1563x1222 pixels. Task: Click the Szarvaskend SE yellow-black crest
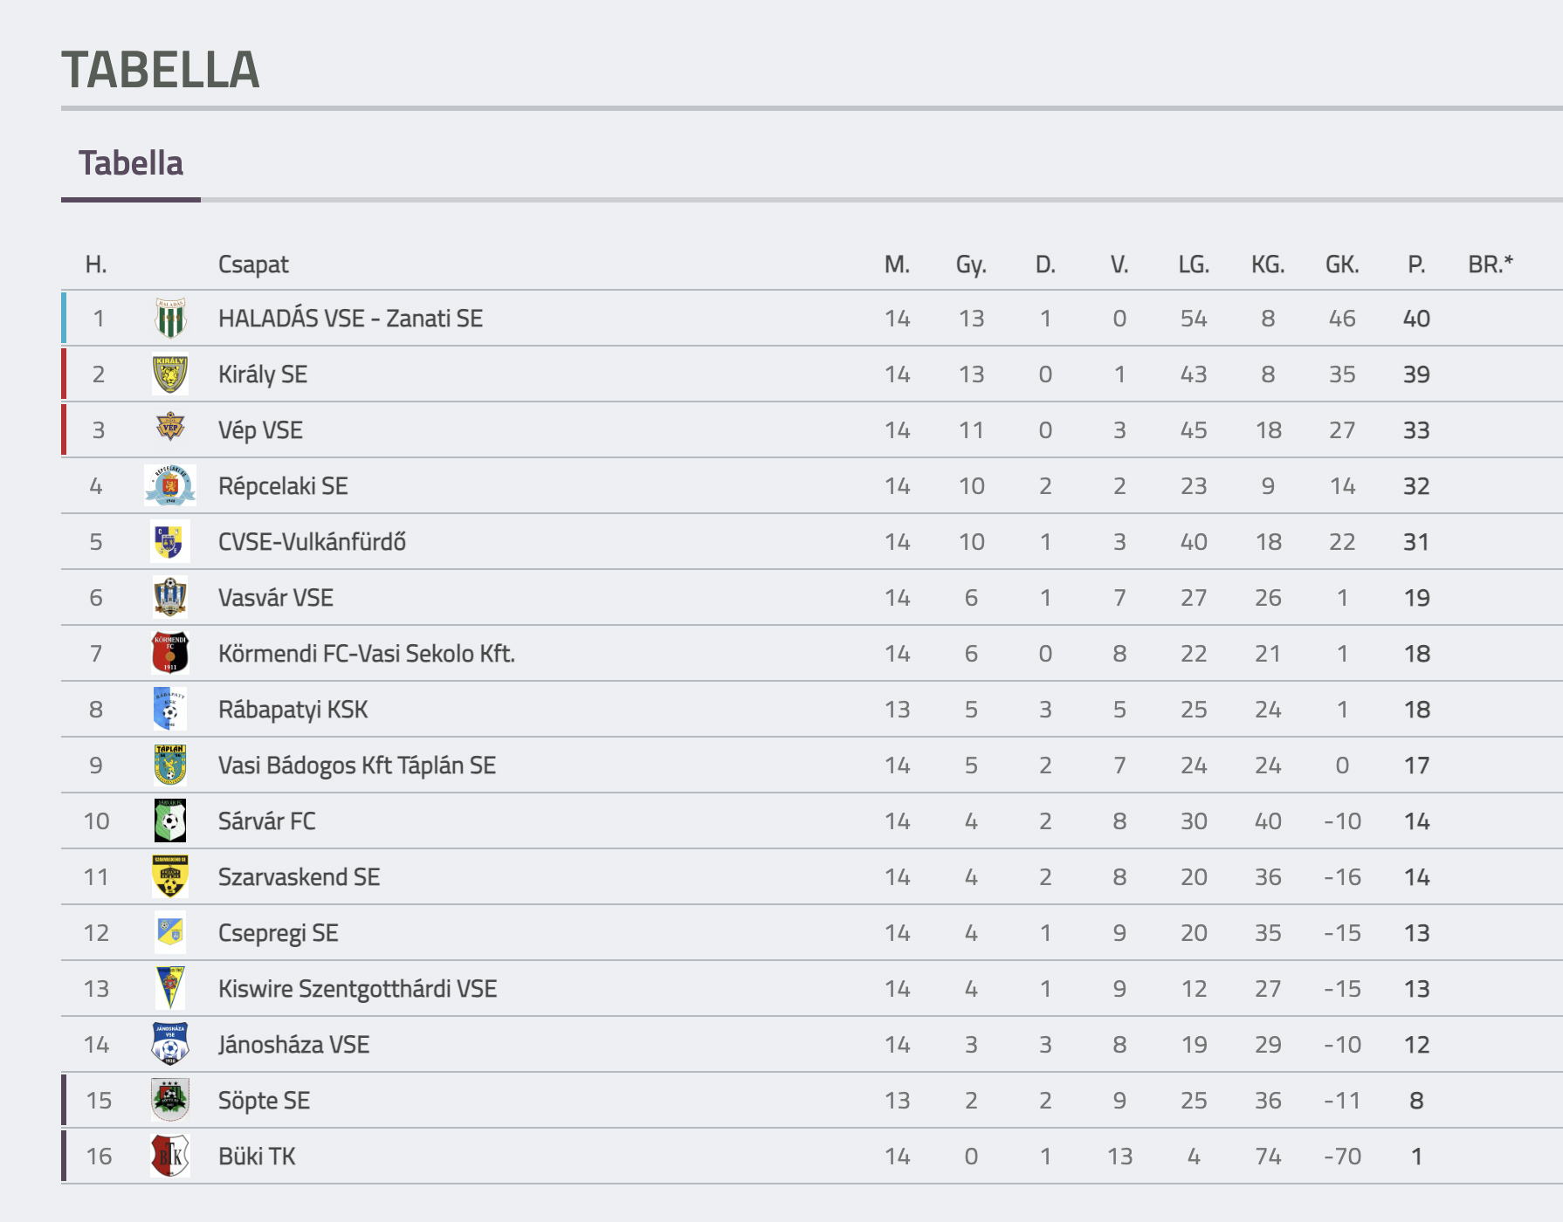(x=170, y=876)
